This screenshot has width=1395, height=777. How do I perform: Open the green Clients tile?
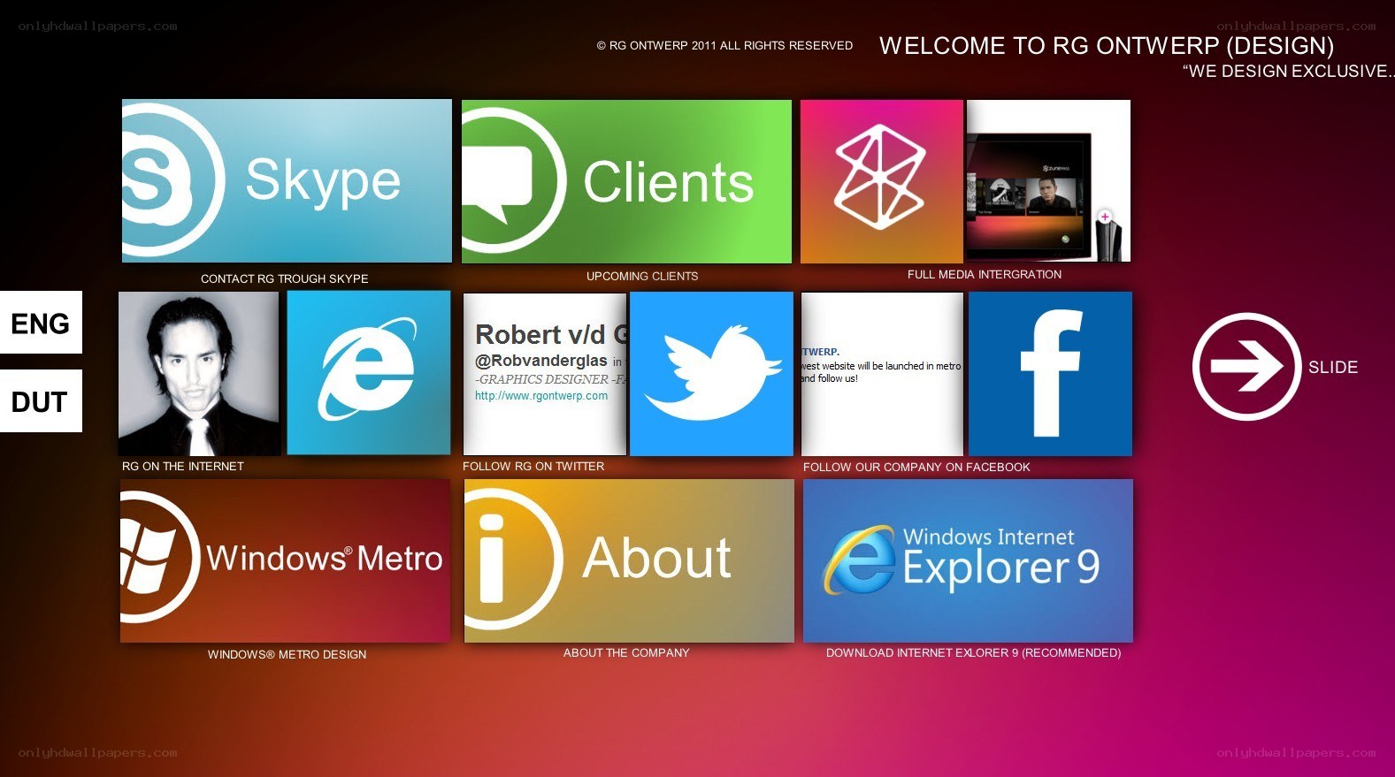[x=626, y=181]
